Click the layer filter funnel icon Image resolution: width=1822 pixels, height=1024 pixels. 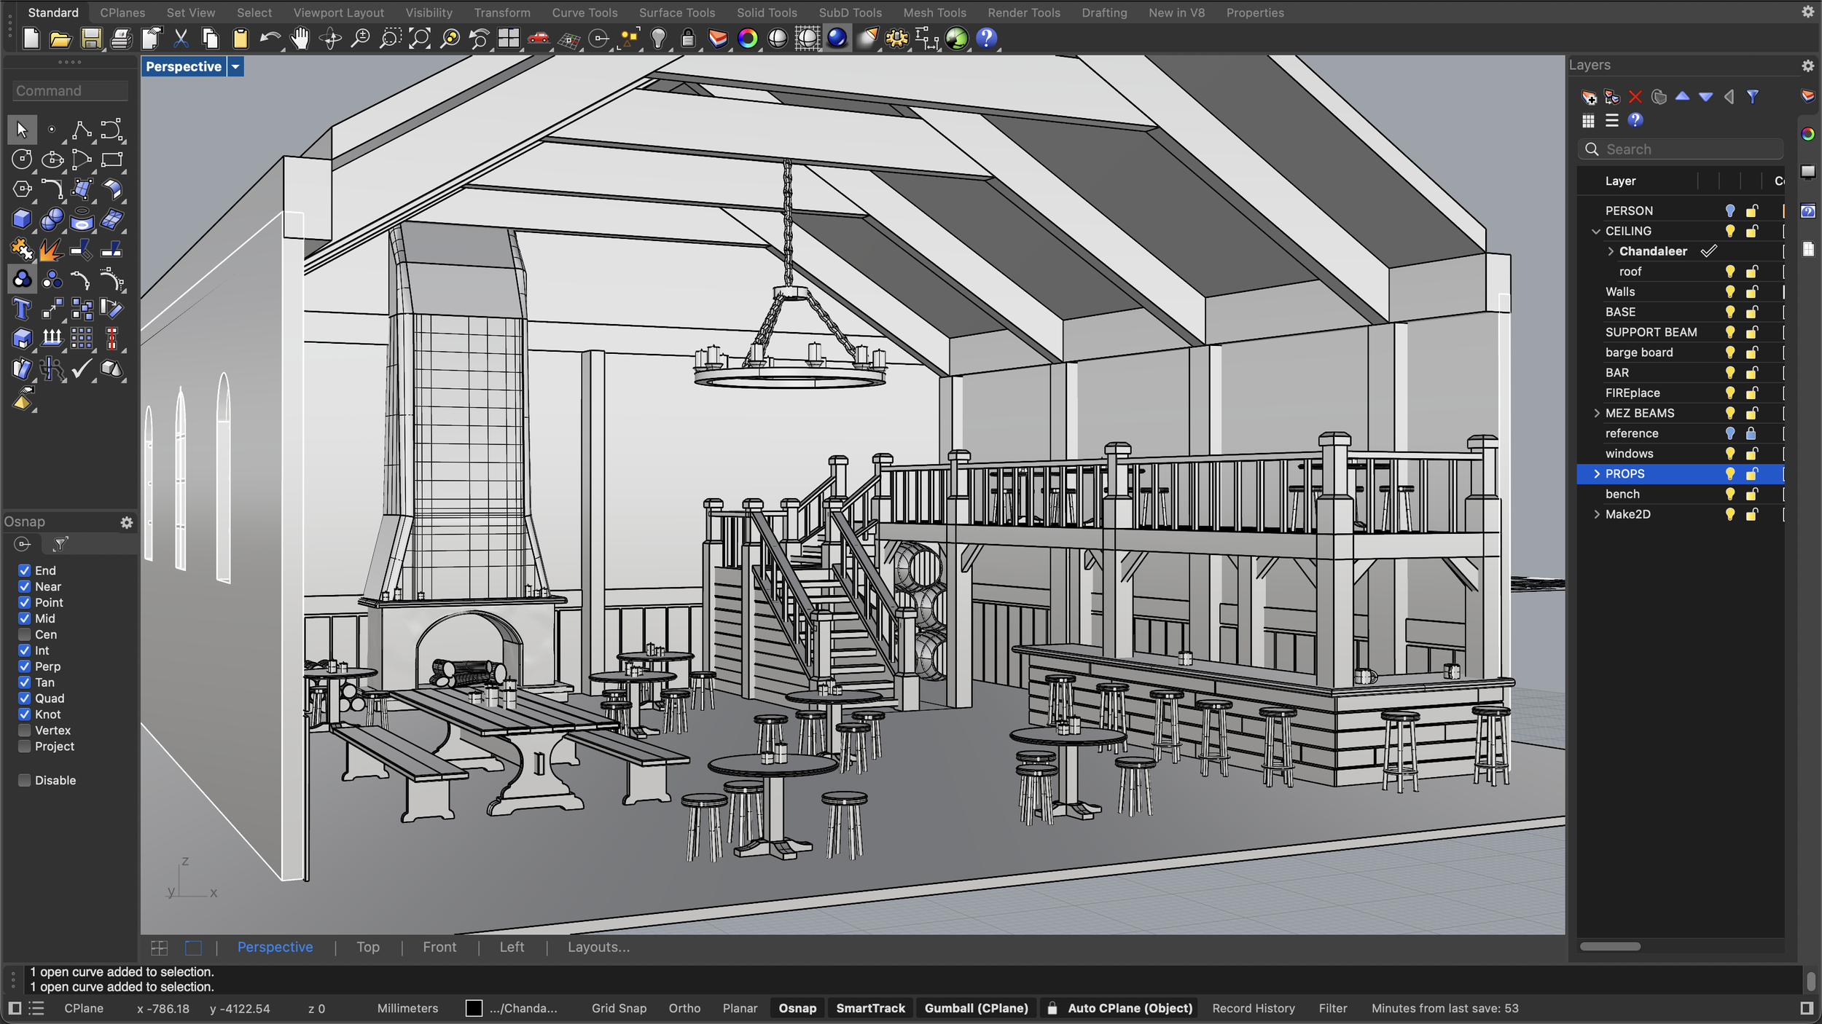point(1753,97)
